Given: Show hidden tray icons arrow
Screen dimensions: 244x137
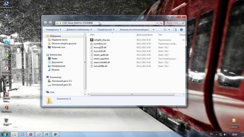Looking at the screenshot, I should (x=216, y=134).
